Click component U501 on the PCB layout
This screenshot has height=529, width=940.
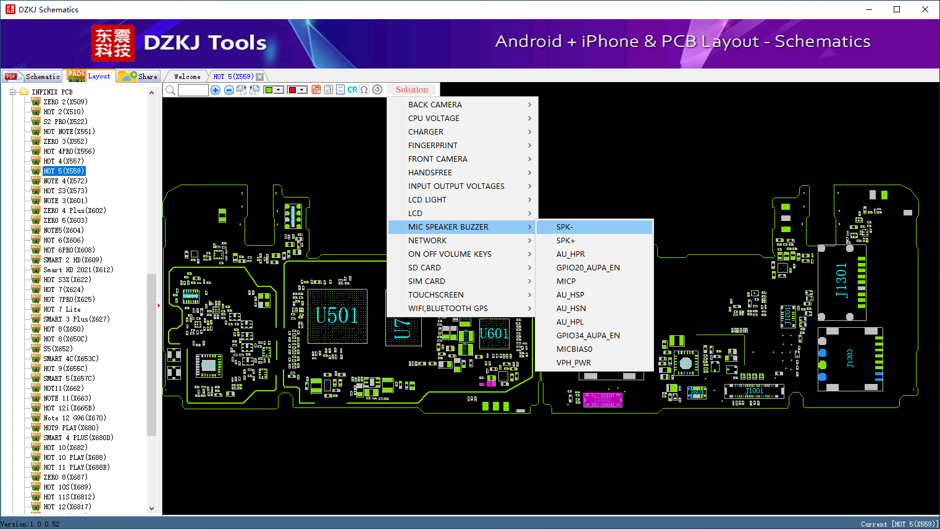pyautogui.click(x=337, y=316)
